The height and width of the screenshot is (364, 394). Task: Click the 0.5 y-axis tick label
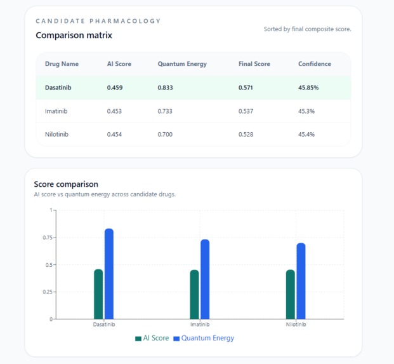[x=49, y=265]
